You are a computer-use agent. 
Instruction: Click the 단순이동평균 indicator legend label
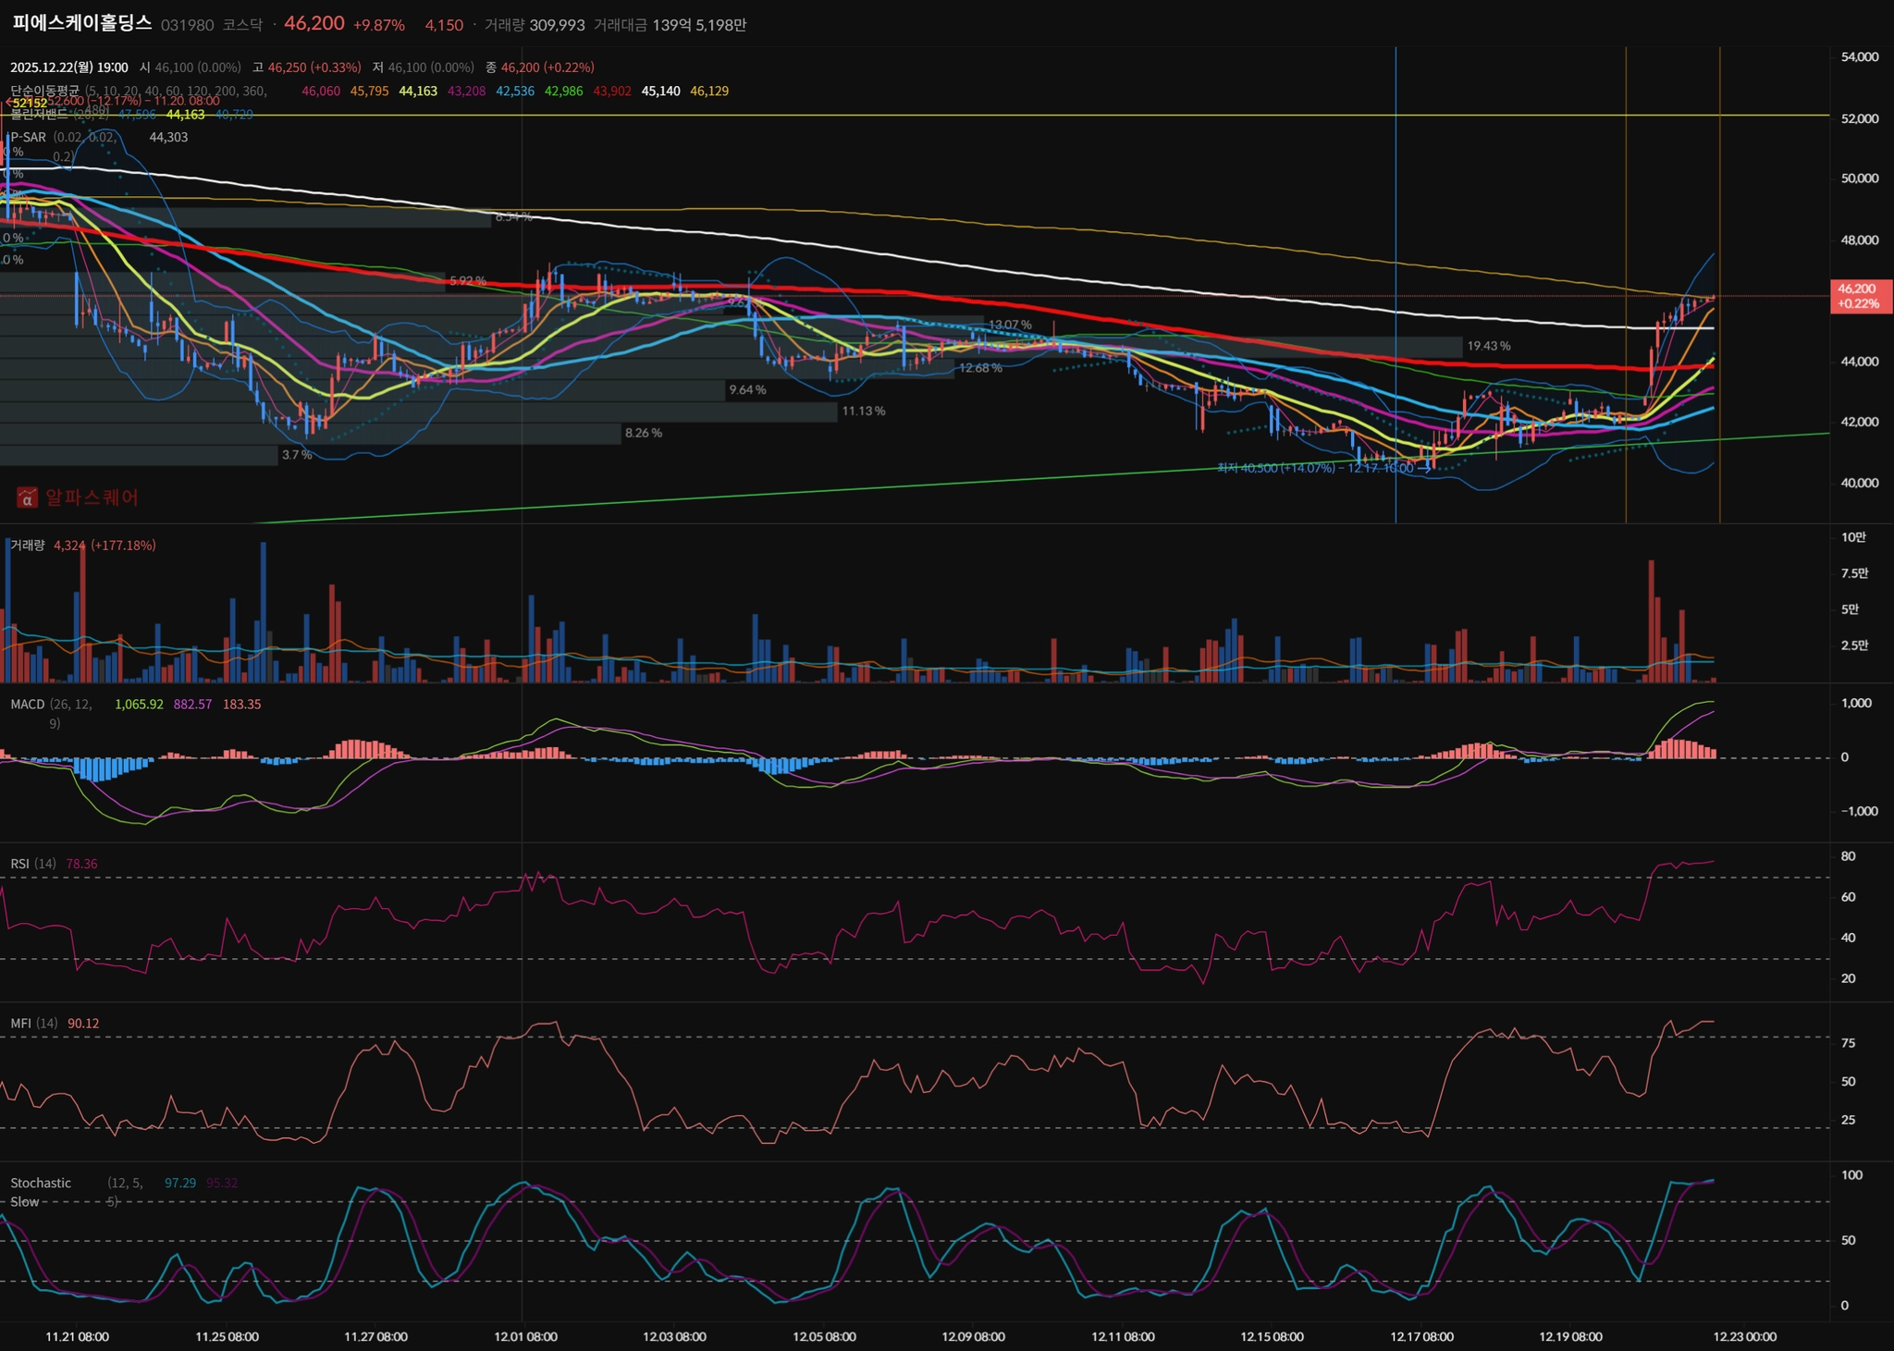pyautogui.click(x=44, y=90)
